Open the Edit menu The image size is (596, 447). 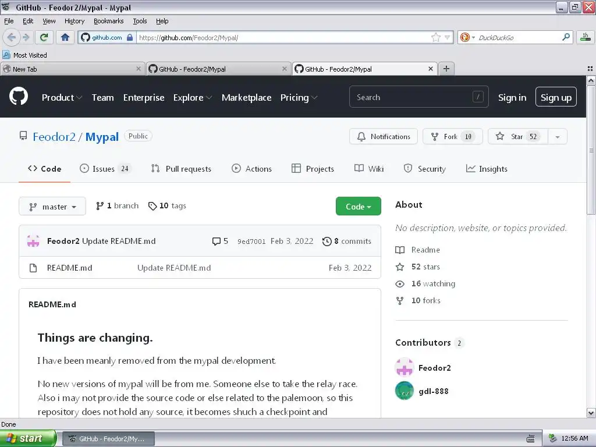pyautogui.click(x=28, y=21)
